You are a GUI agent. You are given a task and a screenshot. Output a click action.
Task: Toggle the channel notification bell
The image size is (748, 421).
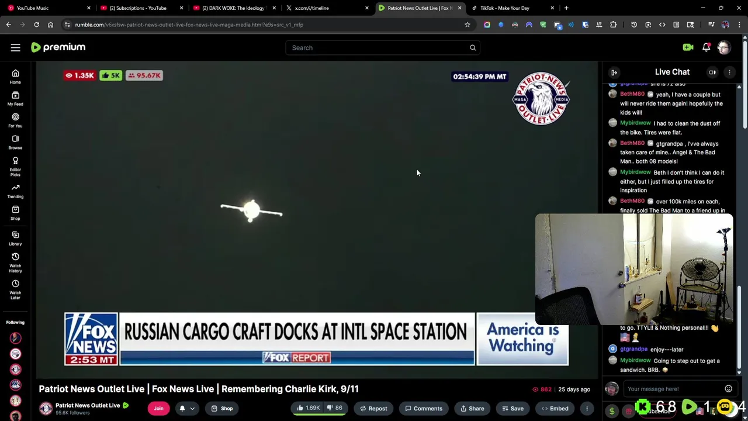pos(182,409)
